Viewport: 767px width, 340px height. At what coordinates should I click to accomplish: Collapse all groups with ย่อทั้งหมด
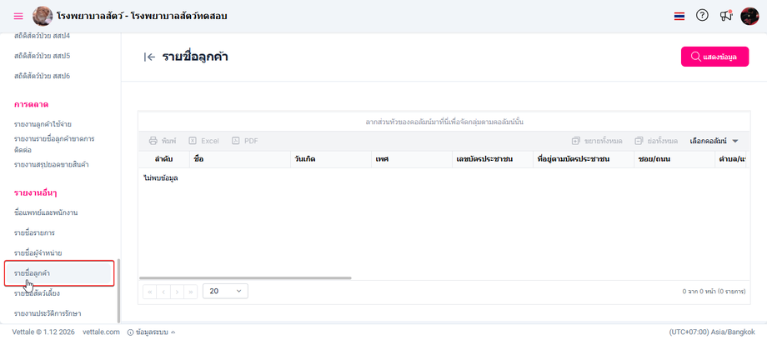[656, 141]
